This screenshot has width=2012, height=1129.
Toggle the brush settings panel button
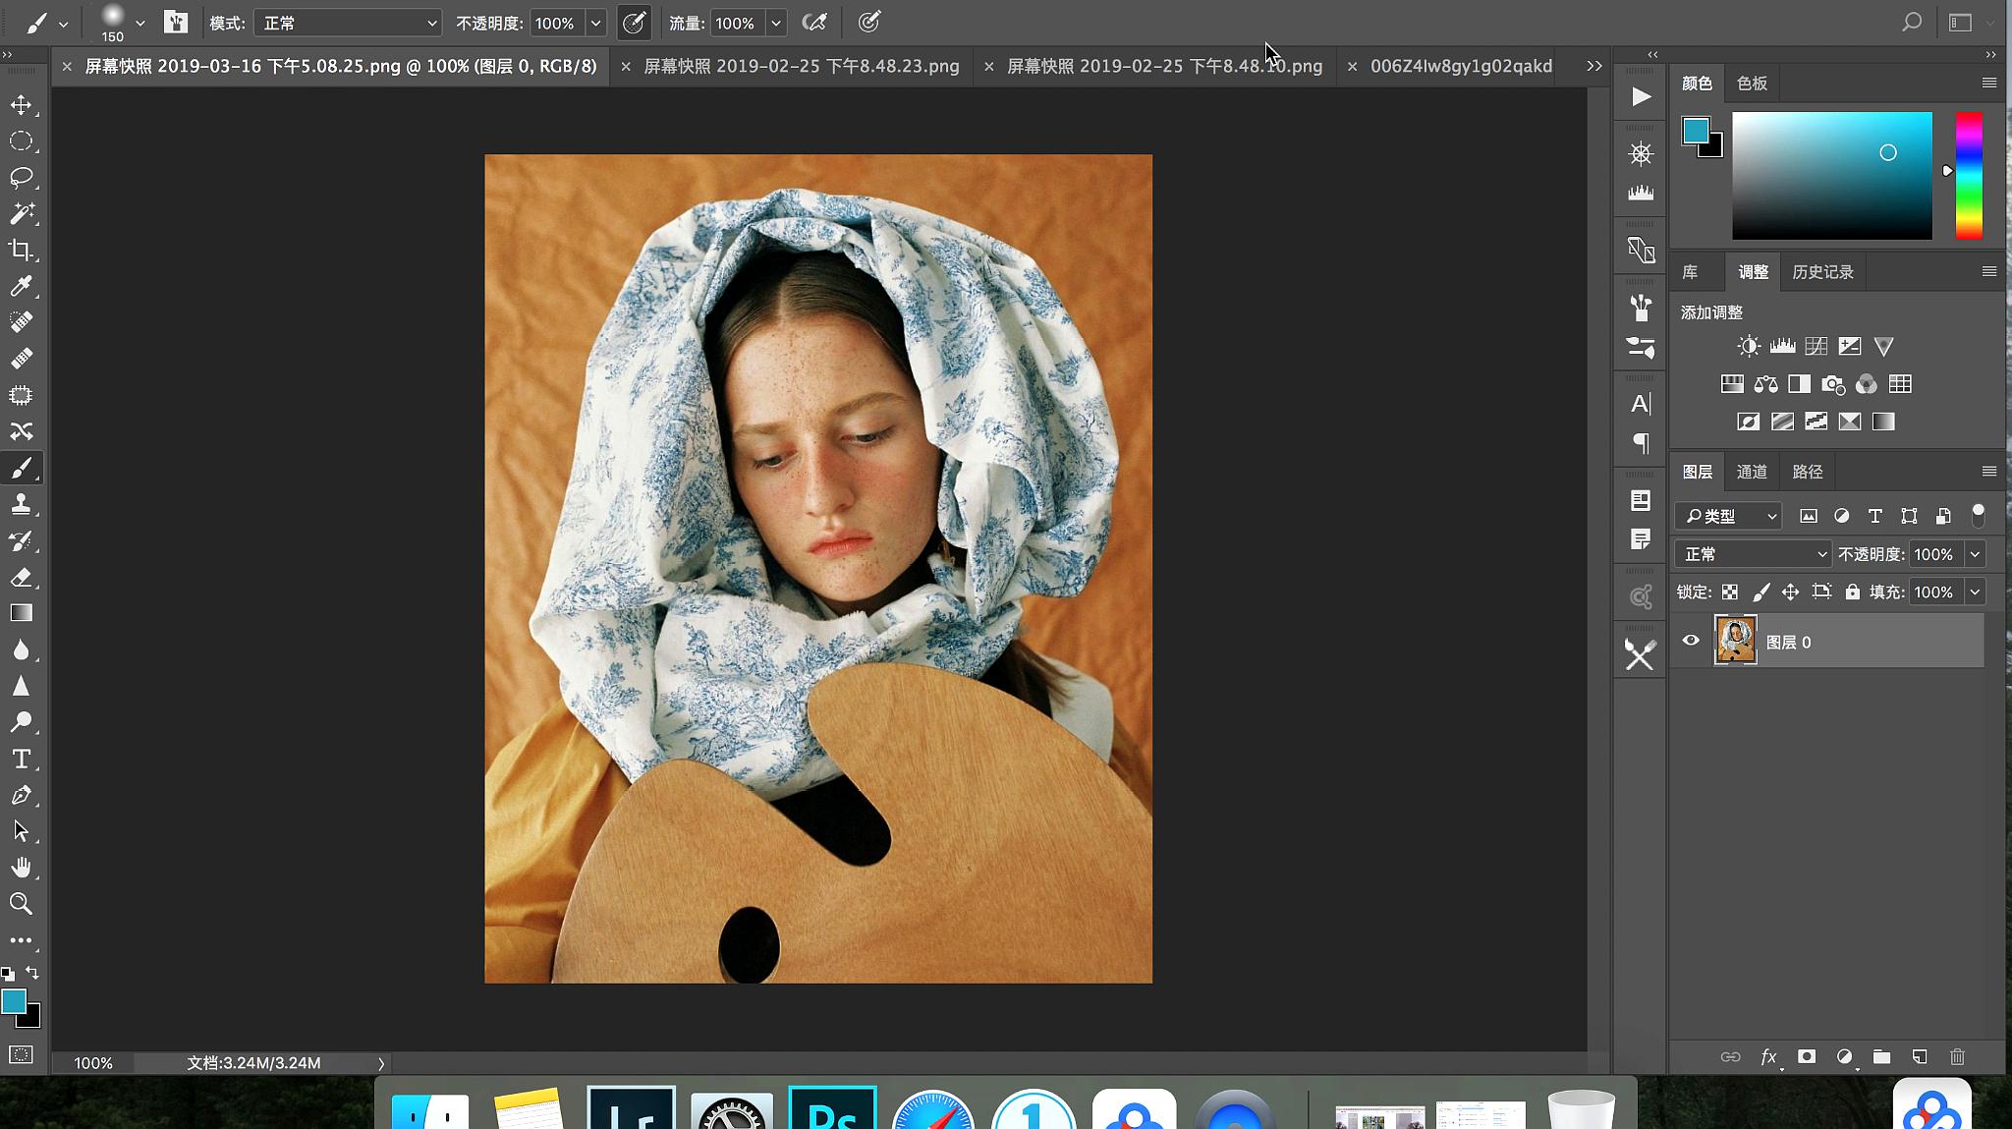coord(176,23)
